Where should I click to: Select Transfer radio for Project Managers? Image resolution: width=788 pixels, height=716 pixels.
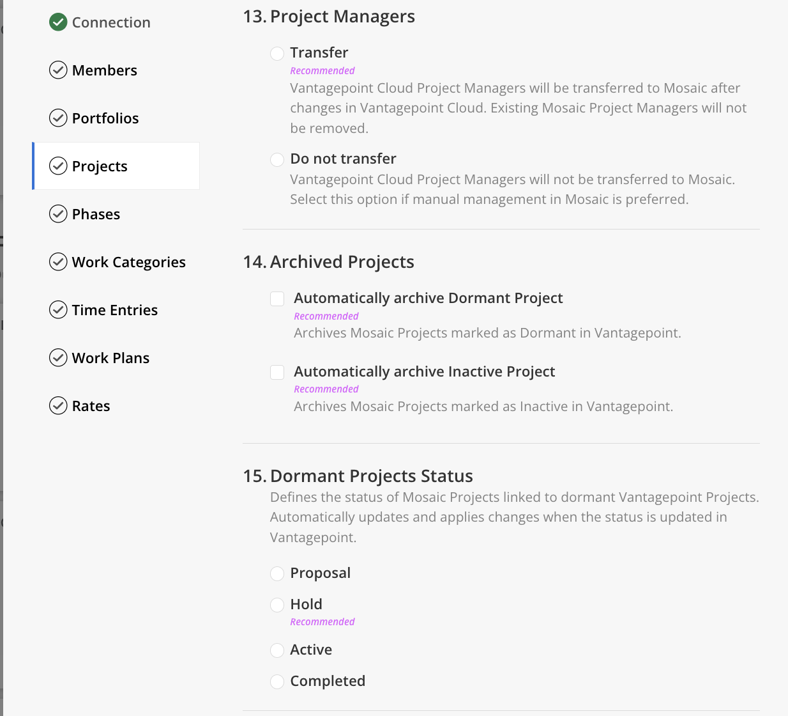tap(277, 54)
